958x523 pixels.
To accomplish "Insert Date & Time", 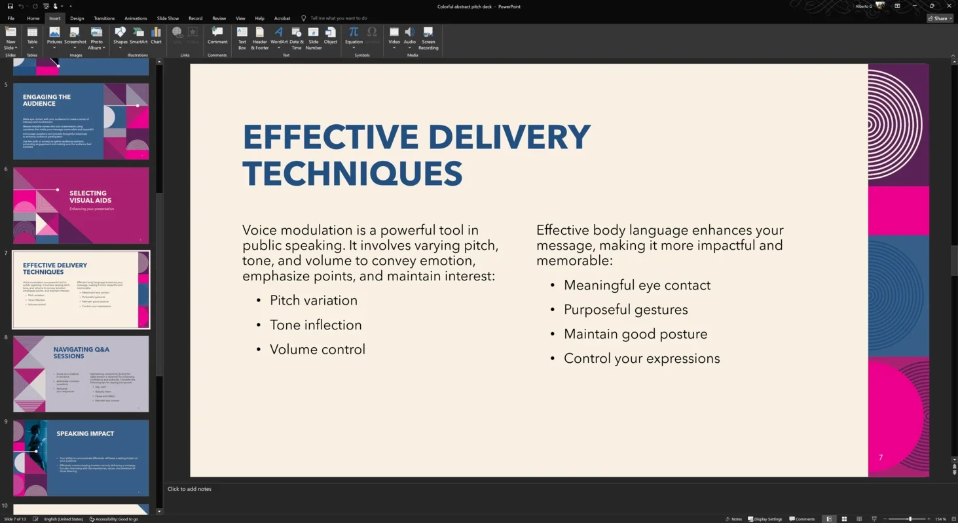I will [x=297, y=38].
